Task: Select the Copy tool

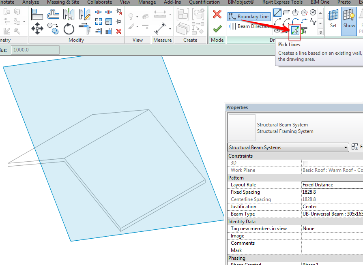Action: point(53,29)
